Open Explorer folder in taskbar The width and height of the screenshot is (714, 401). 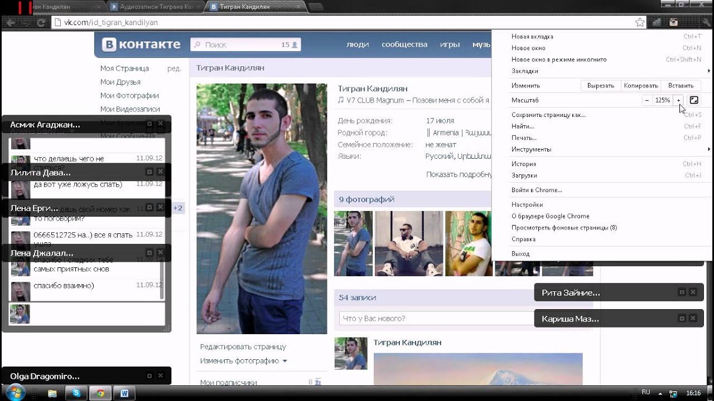pyautogui.click(x=52, y=393)
